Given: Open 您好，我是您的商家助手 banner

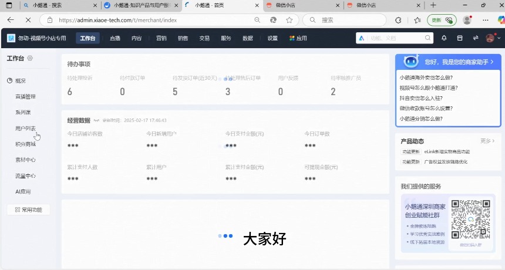Looking at the screenshot, I should point(448,62).
